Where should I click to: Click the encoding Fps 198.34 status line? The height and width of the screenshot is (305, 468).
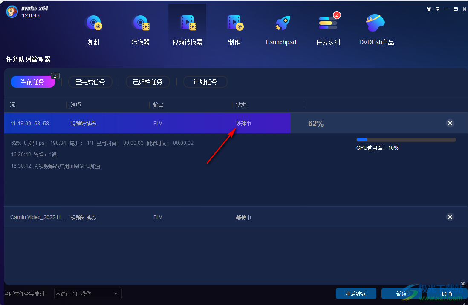point(102,143)
